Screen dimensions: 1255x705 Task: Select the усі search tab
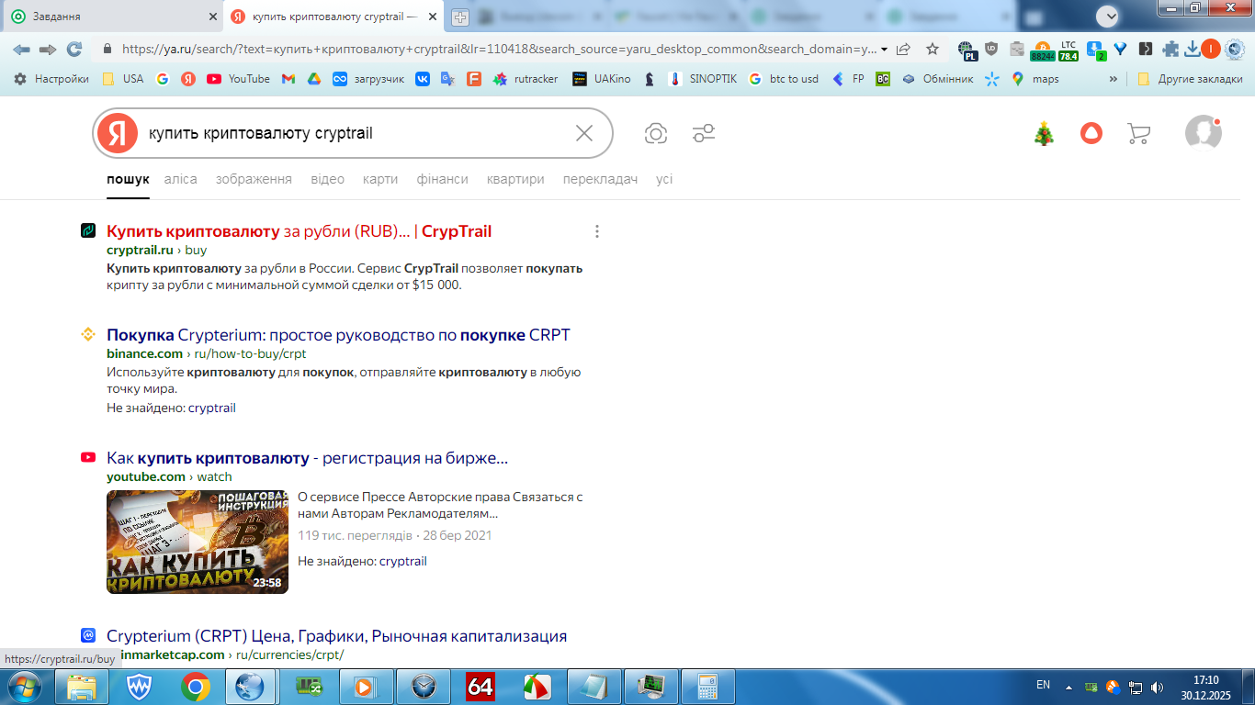pos(664,179)
